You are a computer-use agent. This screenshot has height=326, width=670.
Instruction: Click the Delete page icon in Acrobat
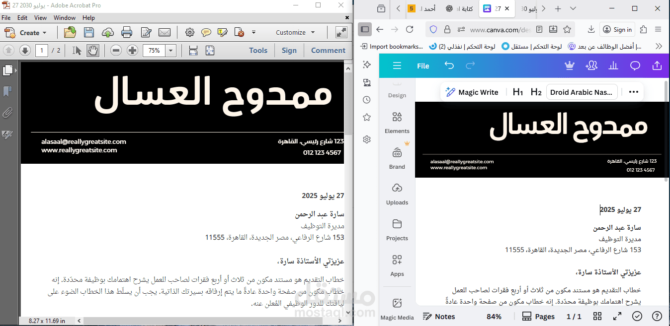(x=239, y=33)
